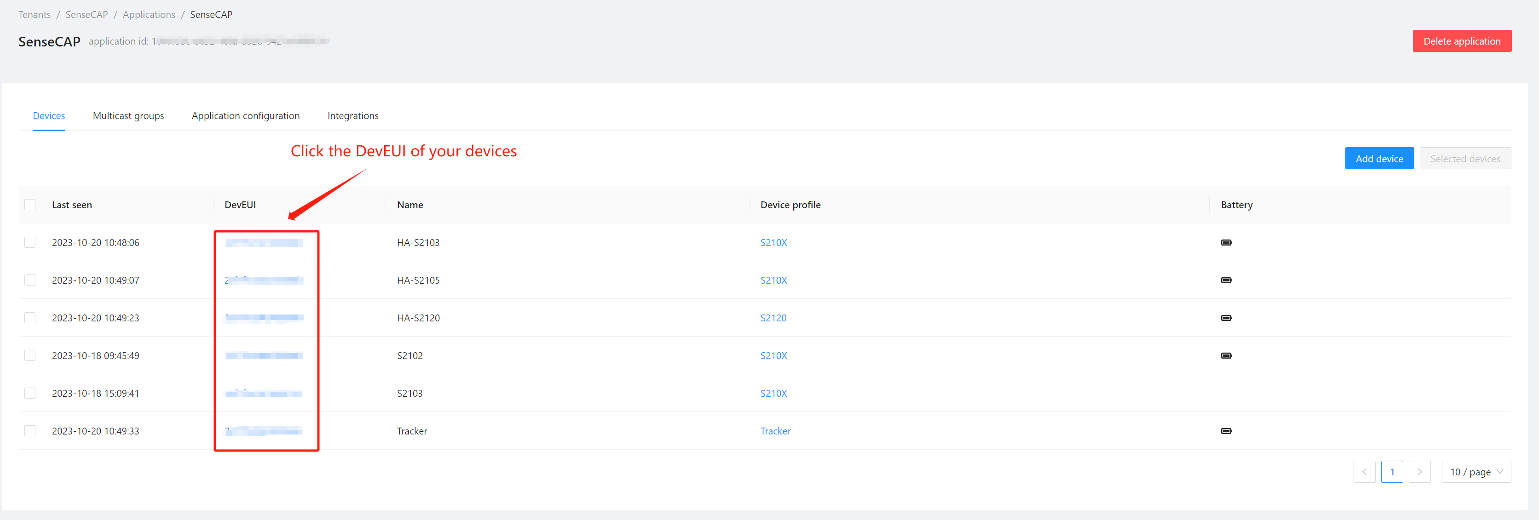Open the SenseCAP tenant breadcrumb link

86,14
